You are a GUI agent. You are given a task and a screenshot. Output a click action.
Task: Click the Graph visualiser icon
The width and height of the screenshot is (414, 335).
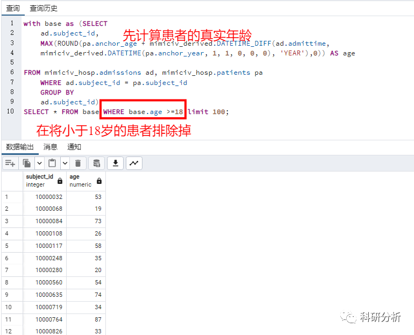(134, 163)
